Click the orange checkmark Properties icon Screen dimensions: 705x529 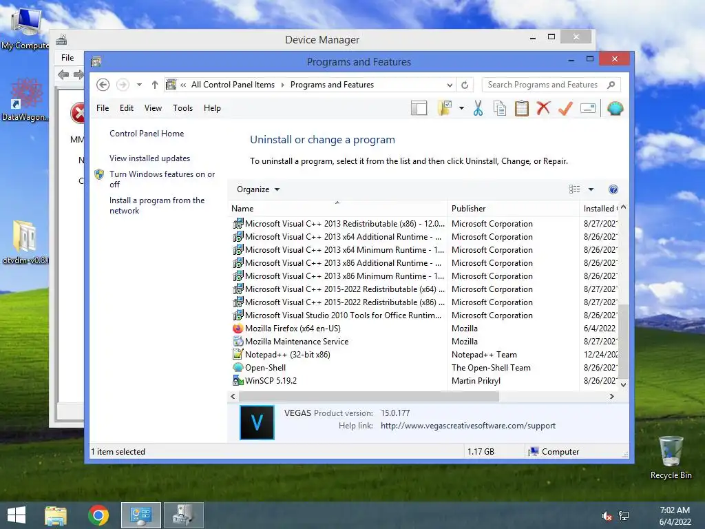(565, 108)
